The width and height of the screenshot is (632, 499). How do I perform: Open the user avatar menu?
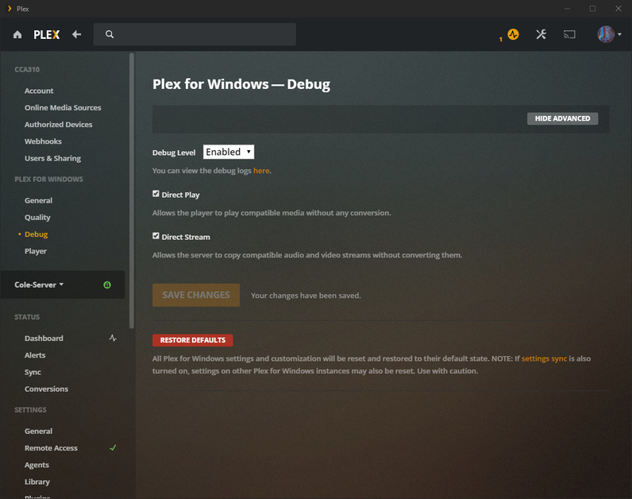click(609, 34)
